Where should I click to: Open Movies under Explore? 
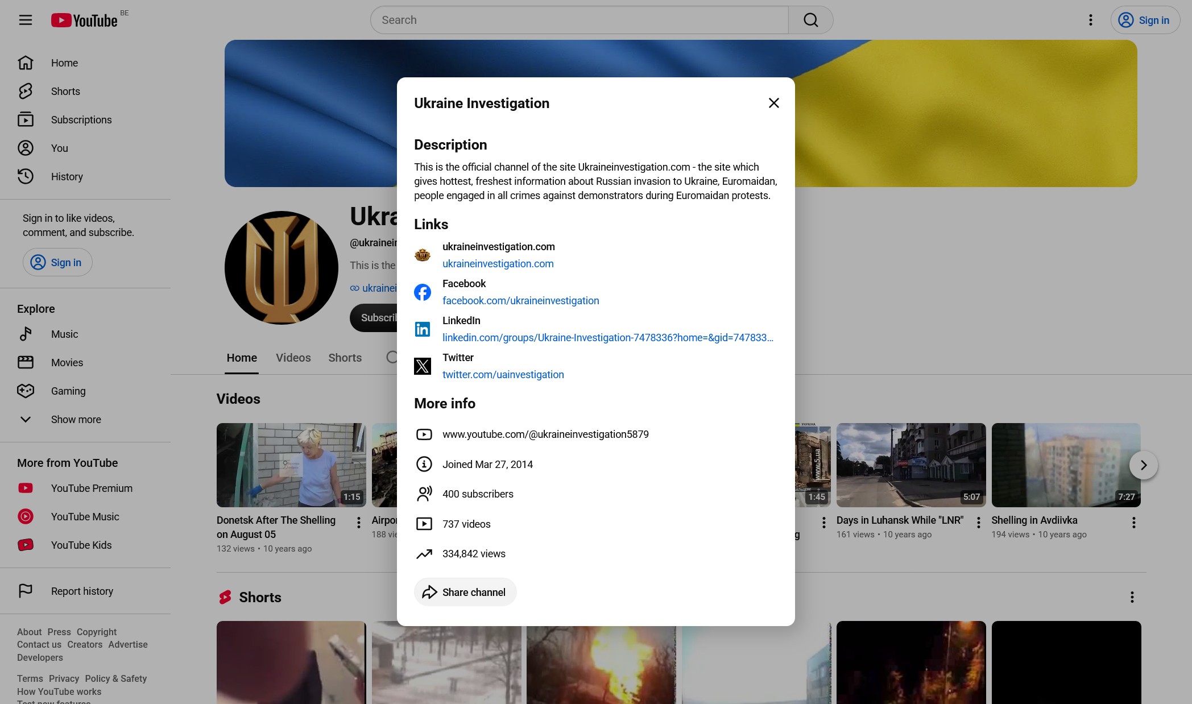tap(85, 362)
